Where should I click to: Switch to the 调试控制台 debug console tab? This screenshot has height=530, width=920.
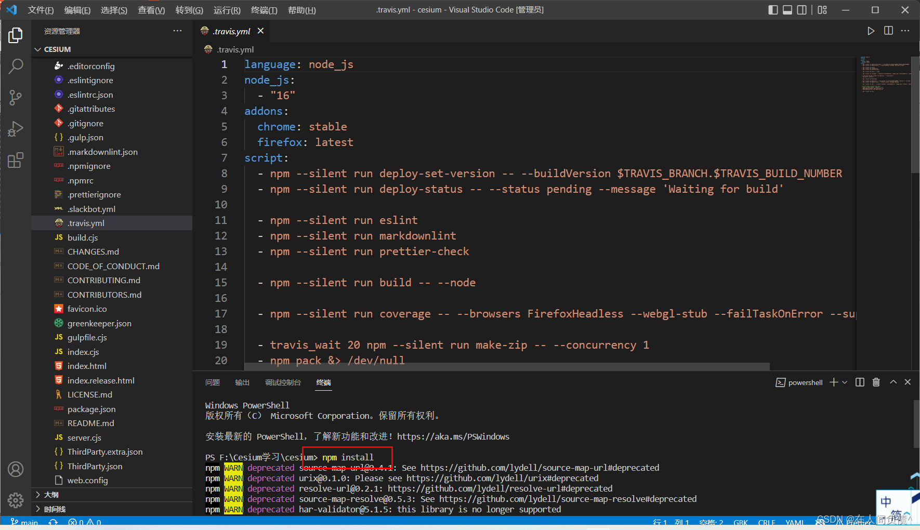pos(283,382)
